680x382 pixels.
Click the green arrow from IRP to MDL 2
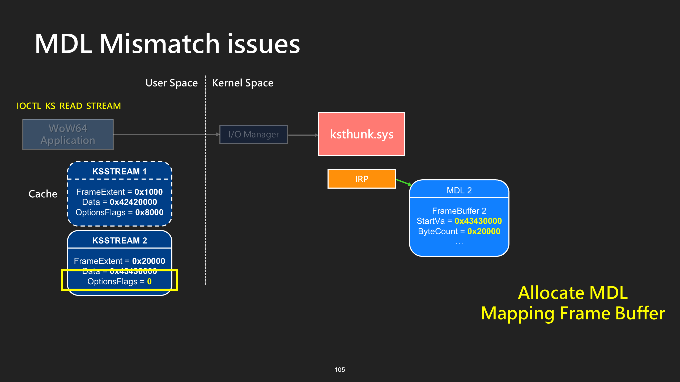pyautogui.click(x=403, y=182)
